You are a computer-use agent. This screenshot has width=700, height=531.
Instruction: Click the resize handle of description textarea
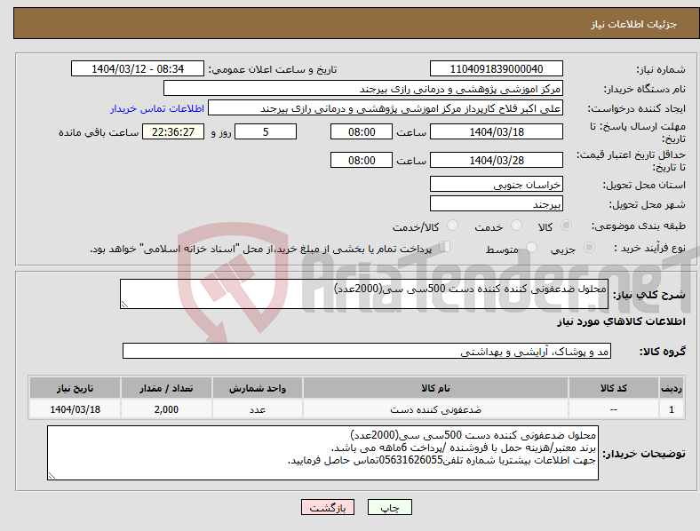tap(124, 305)
